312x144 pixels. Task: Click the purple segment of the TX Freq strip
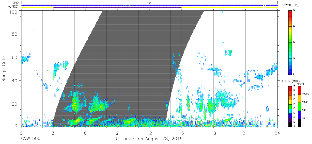(117, 8)
